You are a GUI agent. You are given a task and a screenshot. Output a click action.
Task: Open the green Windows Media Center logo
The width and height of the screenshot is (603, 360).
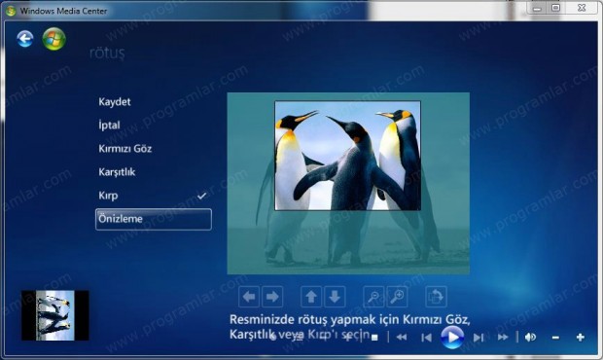(x=53, y=39)
